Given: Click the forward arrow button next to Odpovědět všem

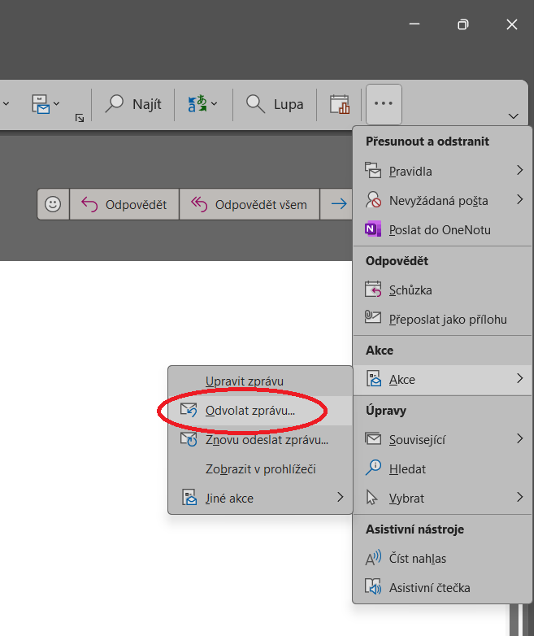Looking at the screenshot, I should (339, 204).
